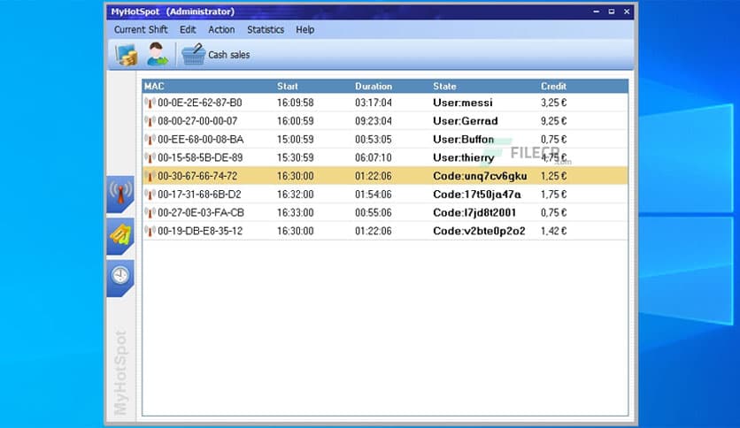Image resolution: width=740 pixels, height=428 pixels.
Task: Click the user account toolbar icon
Action: click(x=157, y=54)
